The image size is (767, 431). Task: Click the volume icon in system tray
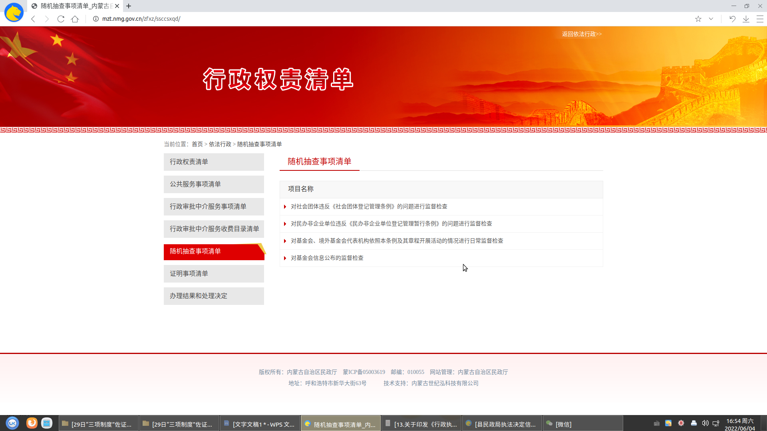click(x=705, y=423)
